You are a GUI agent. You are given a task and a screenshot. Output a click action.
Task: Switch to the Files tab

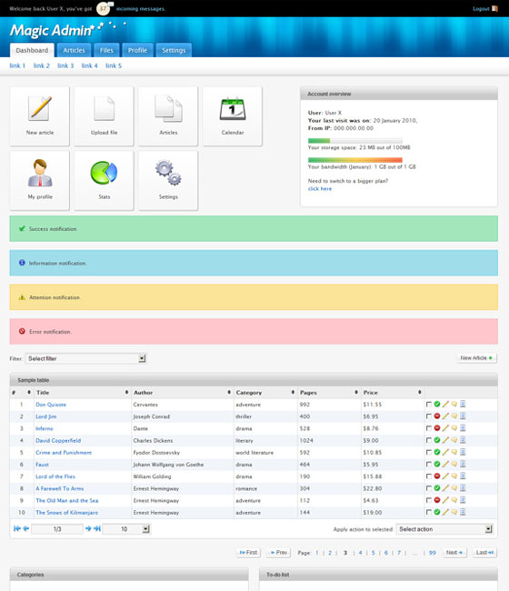[106, 50]
